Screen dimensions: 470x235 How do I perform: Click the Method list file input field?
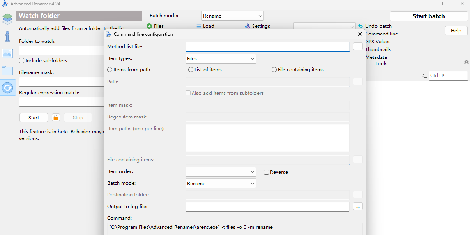(x=267, y=47)
